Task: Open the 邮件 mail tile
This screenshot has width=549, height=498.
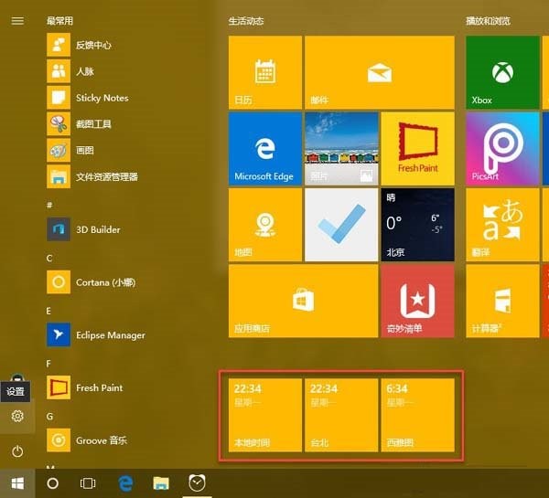Action: coord(380,72)
